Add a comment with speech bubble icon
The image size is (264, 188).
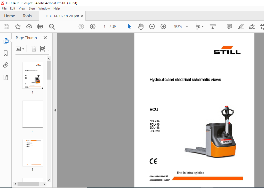pos(229,27)
